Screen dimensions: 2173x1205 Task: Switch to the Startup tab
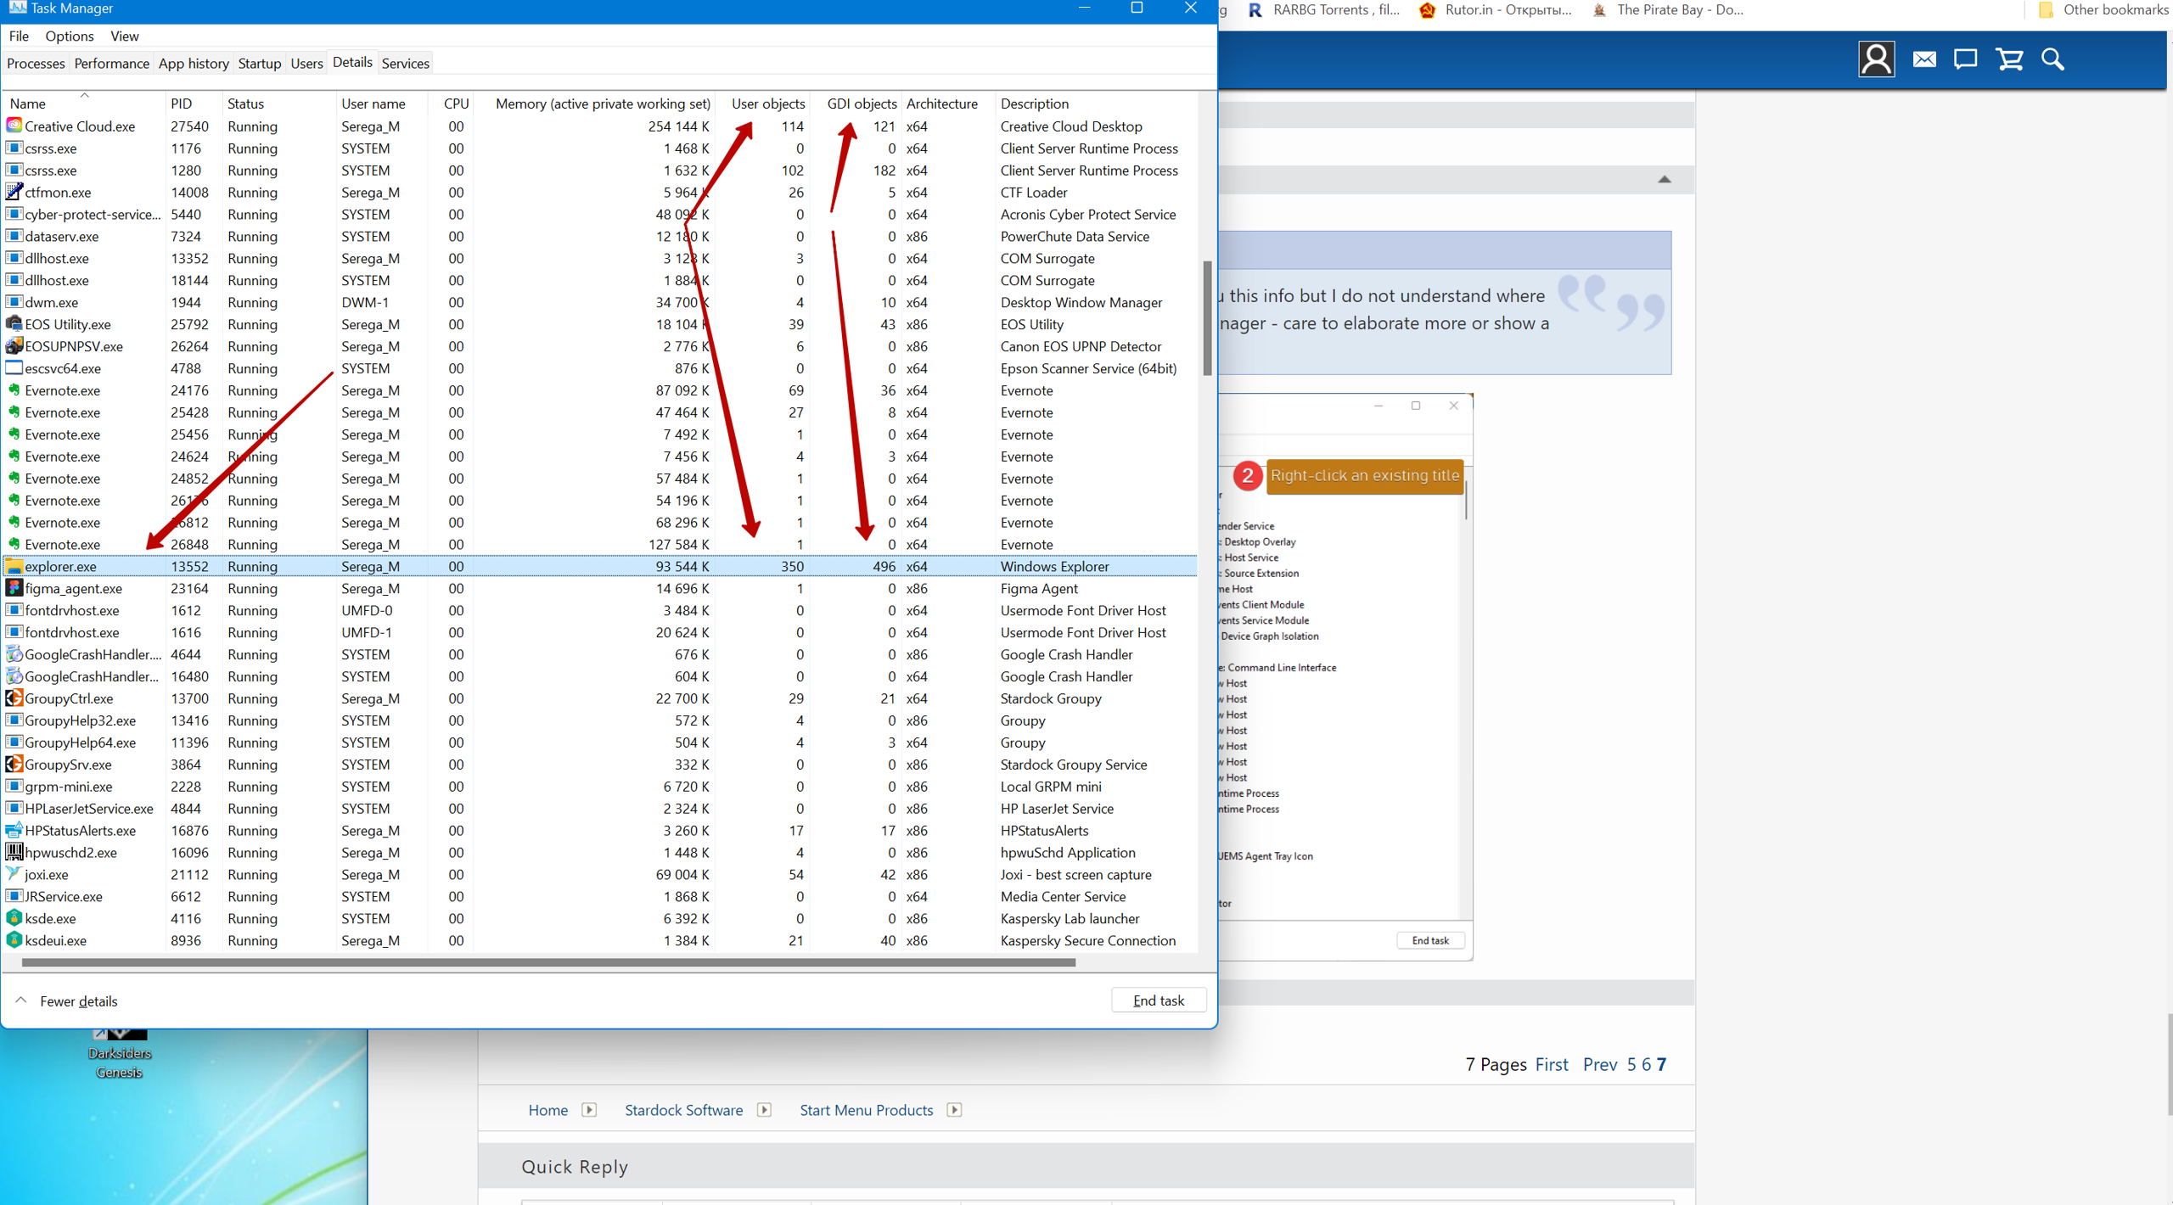(x=259, y=64)
